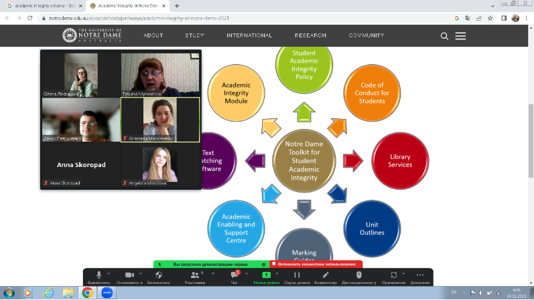Open the Participants panel

click(x=194, y=275)
